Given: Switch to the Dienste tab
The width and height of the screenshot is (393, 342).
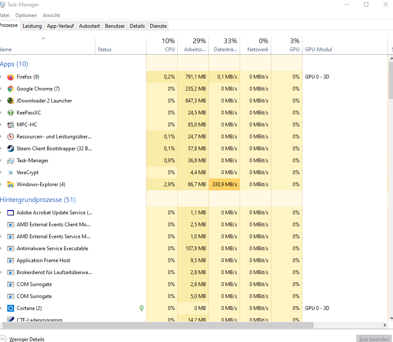Looking at the screenshot, I should [158, 26].
